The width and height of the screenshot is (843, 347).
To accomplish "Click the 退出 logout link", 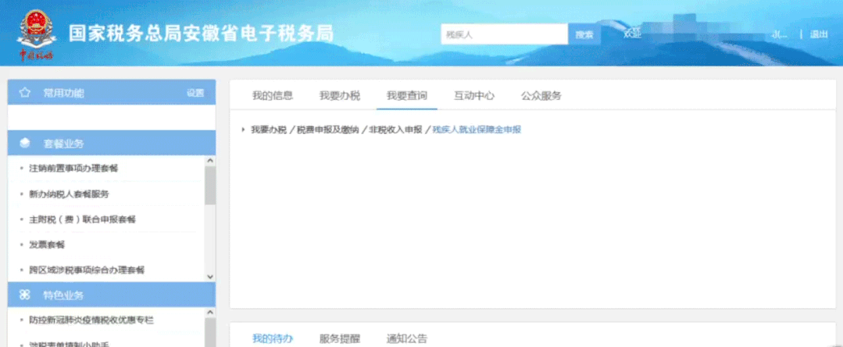I will [x=819, y=34].
